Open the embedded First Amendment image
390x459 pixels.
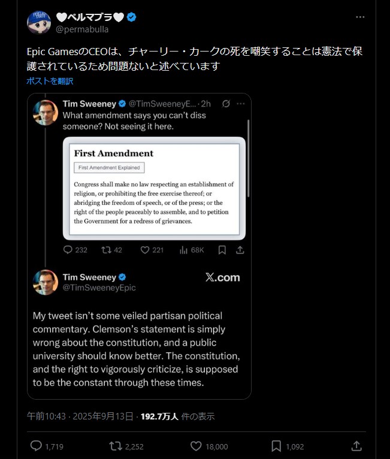click(154, 189)
